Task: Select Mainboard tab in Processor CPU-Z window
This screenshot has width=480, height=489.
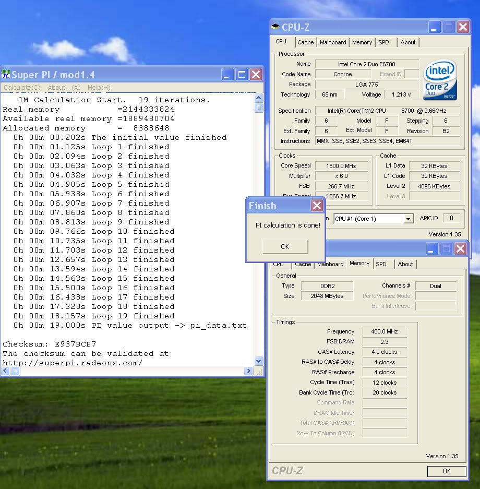Action: click(x=333, y=42)
